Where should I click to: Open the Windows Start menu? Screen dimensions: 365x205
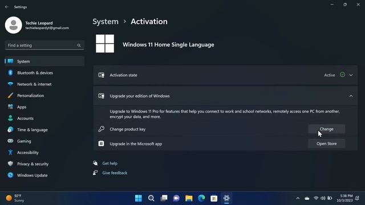pos(139,198)
